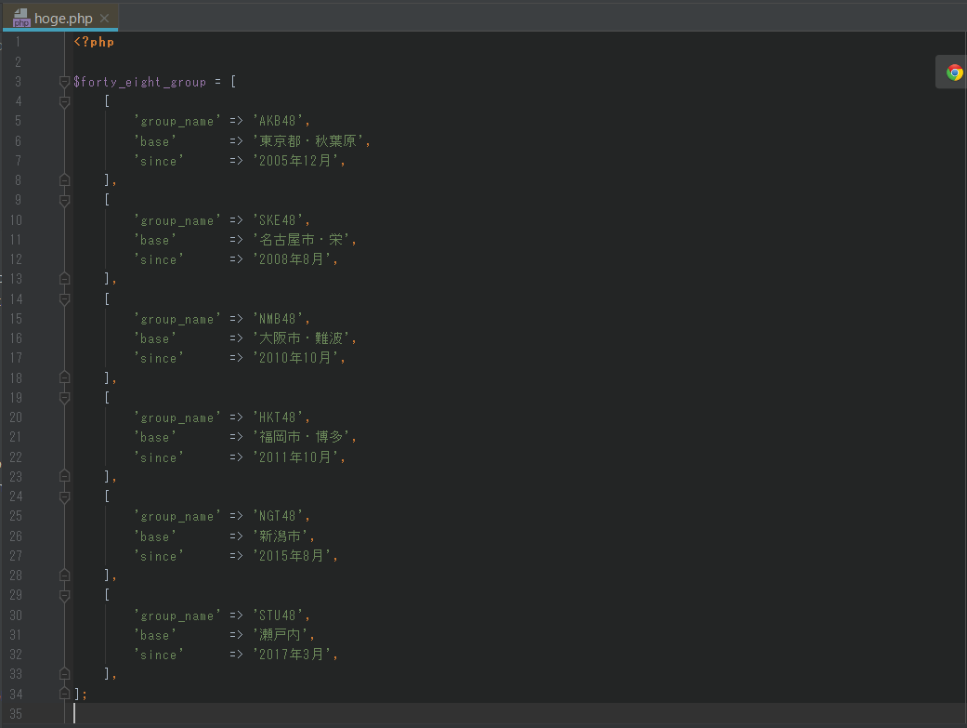Collapse the fold marker on line 4
This screenshot has width=967, height=728.
64,101
